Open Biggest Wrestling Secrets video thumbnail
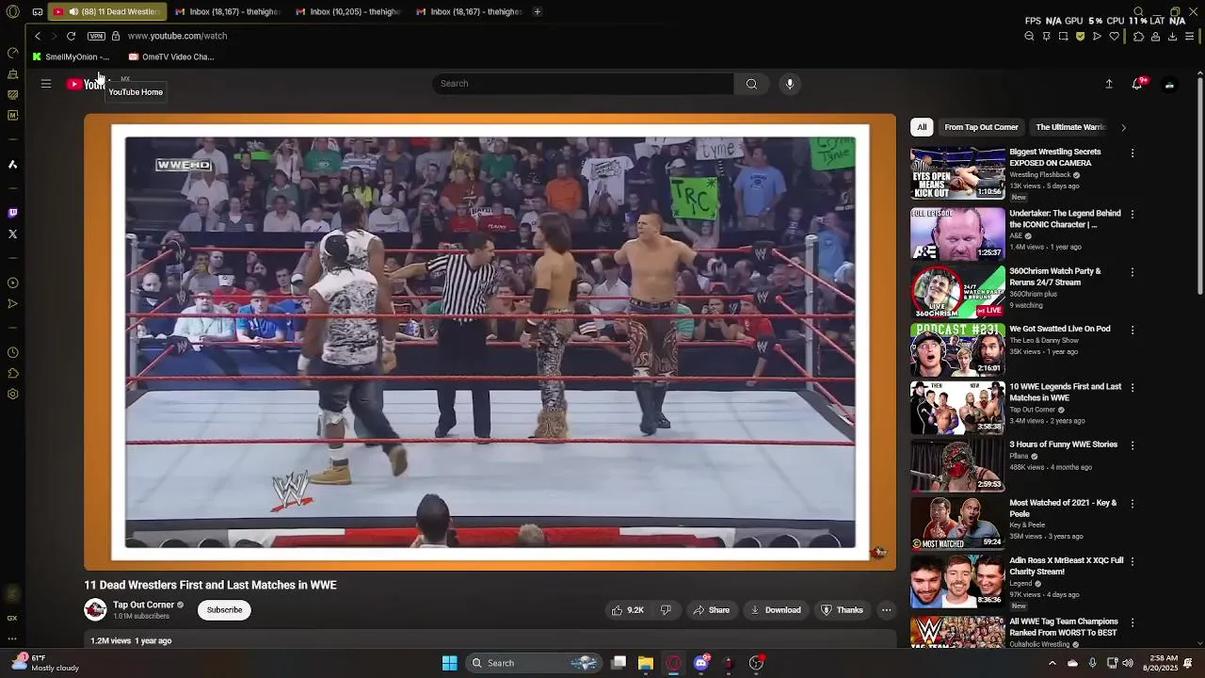The height and width of the screenshot is (678, 1205). 957,172
